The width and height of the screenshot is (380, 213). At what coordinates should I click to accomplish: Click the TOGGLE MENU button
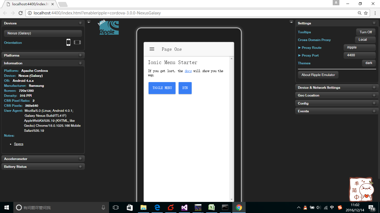[x=162, y=88]
